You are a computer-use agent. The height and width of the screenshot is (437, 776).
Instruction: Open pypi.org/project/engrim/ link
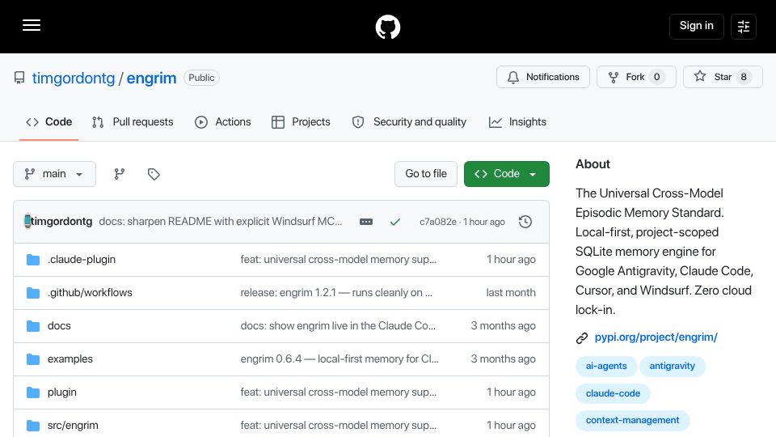[x=656, y=337]
